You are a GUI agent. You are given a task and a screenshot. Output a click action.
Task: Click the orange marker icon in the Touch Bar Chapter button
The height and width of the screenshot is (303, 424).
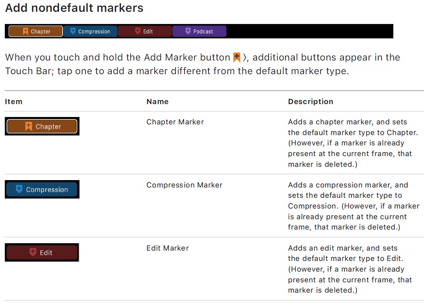point(25,31)
